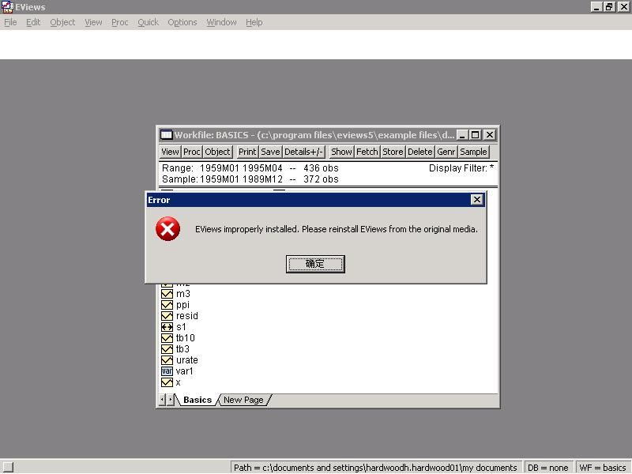
Task: Restore down the EViews main window
Action: coord(609,7)
